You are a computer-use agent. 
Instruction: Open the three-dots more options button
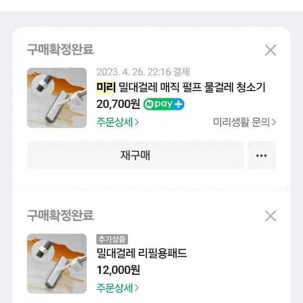261,156
